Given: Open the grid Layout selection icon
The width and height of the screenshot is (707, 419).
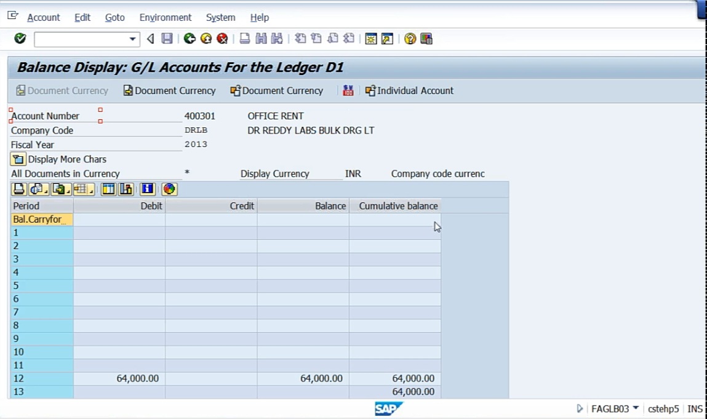Looking at the screenshot, I should pyautogui.click(x=84, y=189).
